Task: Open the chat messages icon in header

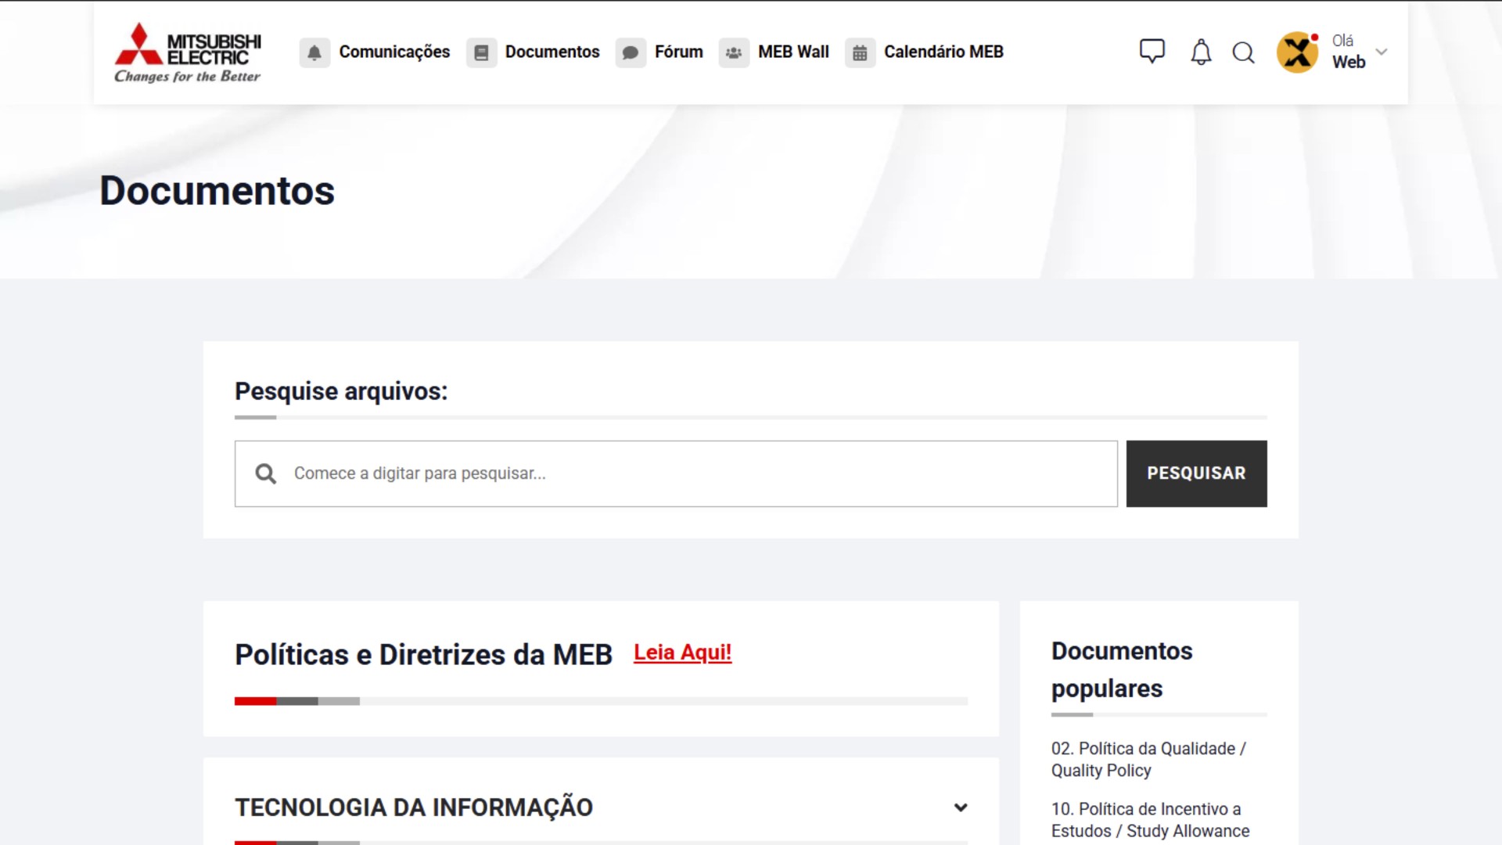Action: [1152, 52]
